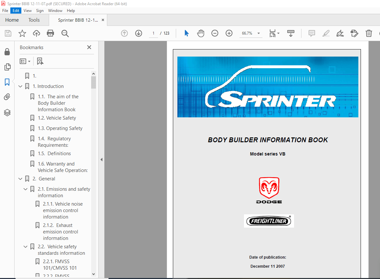Open the Attachments paperclip panel
The width and height of the screenshot is (380, 279).
[x=7, y=97]
